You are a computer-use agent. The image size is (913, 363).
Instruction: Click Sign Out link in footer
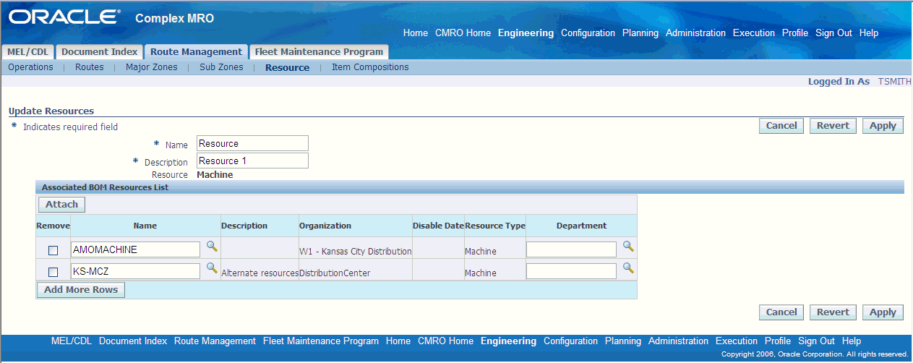pos(816,341)
